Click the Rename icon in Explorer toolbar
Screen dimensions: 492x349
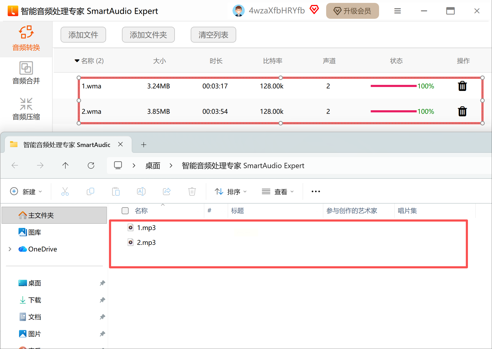[141, 191]
